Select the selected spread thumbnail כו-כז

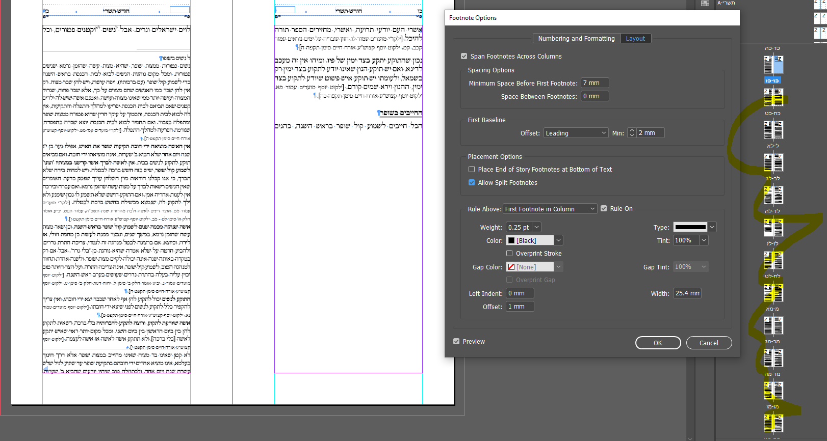click(x=773, y=65)
